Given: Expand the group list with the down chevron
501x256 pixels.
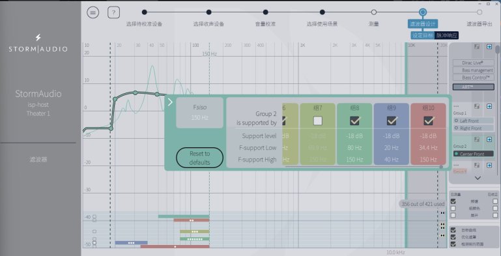Looking at the screenshot, I should pos(478,178).
